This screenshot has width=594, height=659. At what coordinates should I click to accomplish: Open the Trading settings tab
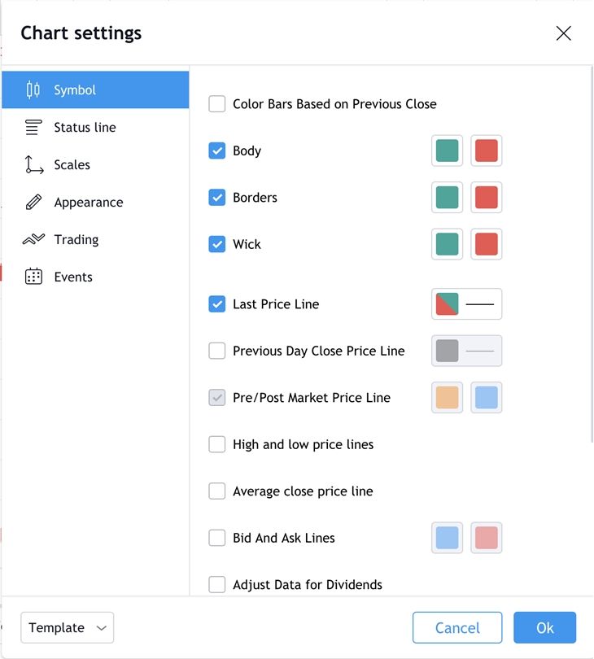point(76,239)
